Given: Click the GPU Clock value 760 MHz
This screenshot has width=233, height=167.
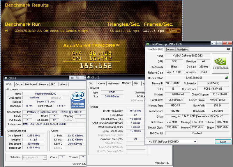Looking at the screenshot, I should [x=172, y=122].
